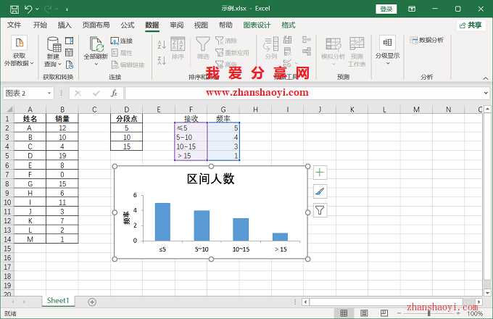
Task: Open 新建查询 dropdown
Action: coord(54,52)
